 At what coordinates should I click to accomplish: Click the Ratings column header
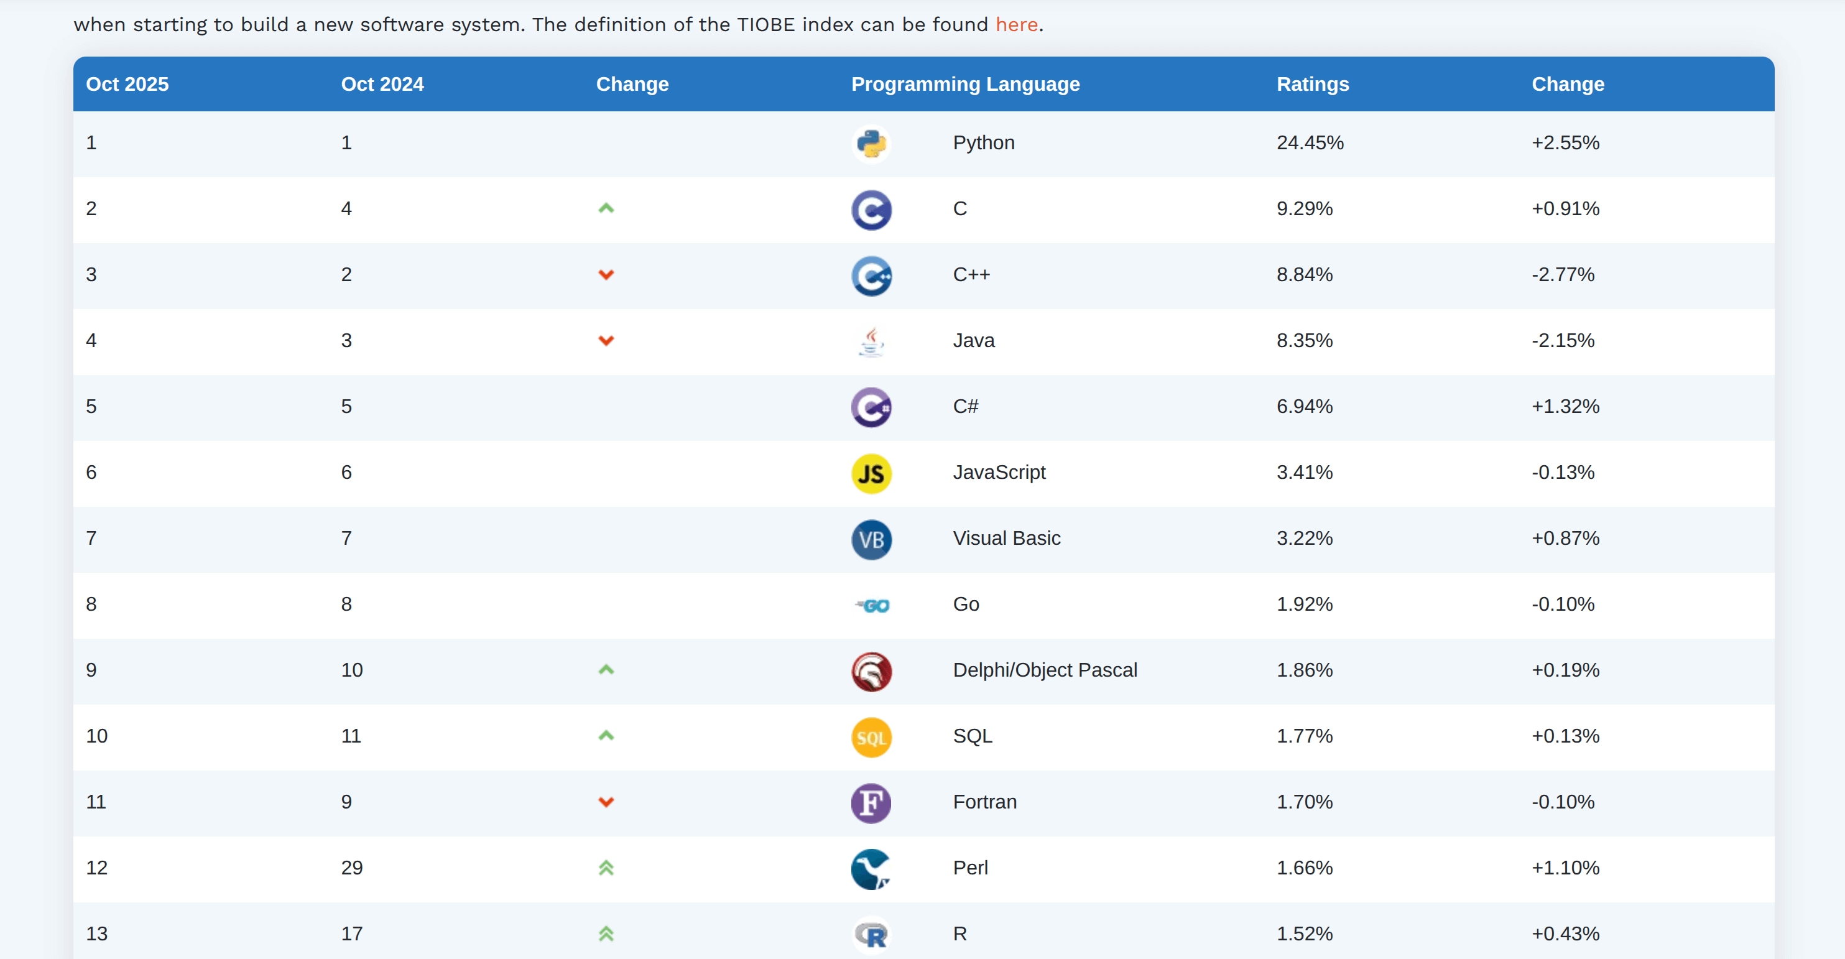click(x=1312, y=84)
